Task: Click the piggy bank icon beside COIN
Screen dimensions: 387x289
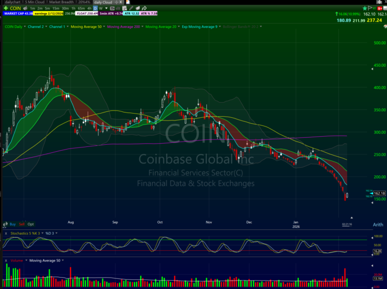Action: tap(25, 8)
